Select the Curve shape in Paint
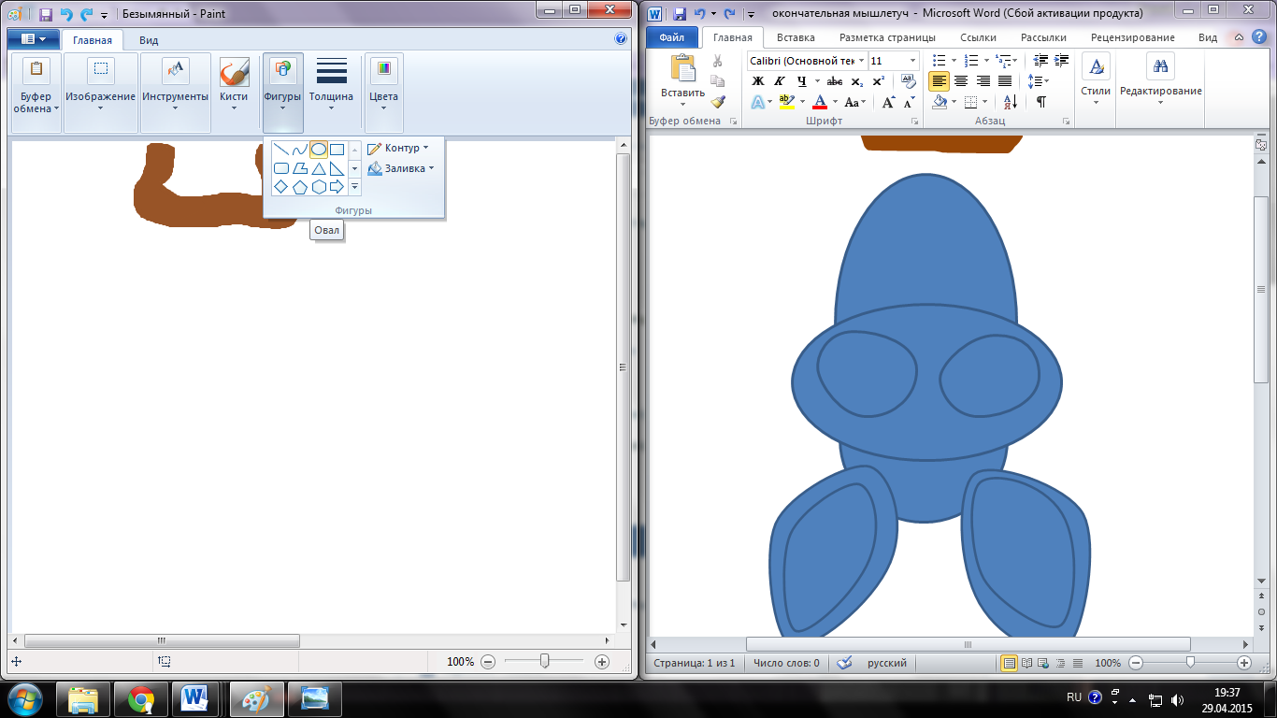 [299, 150]
